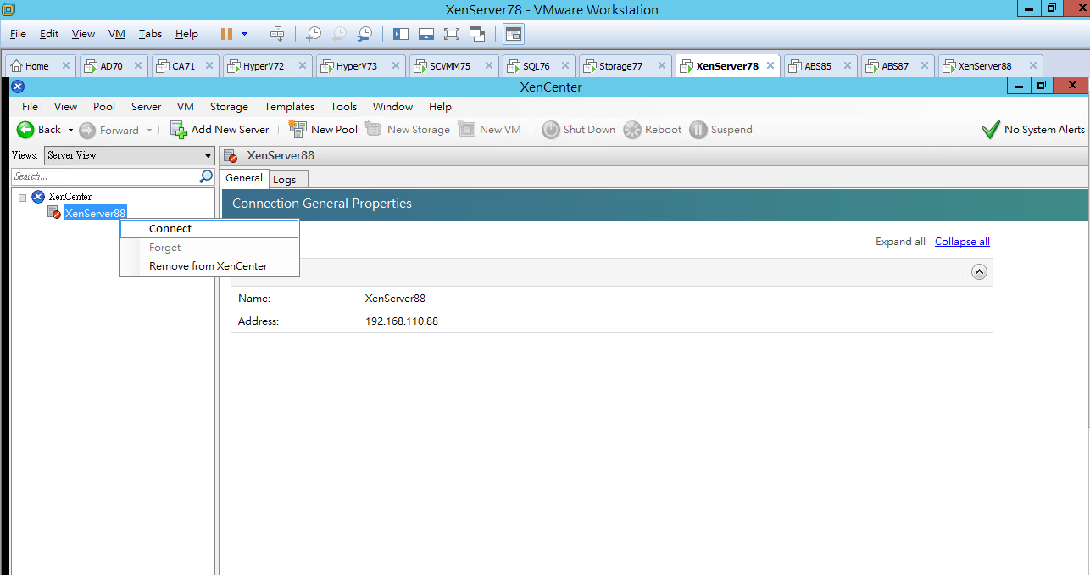Click the XenCenter window title logo icon
1090x575 pixels.
(18, 86)
